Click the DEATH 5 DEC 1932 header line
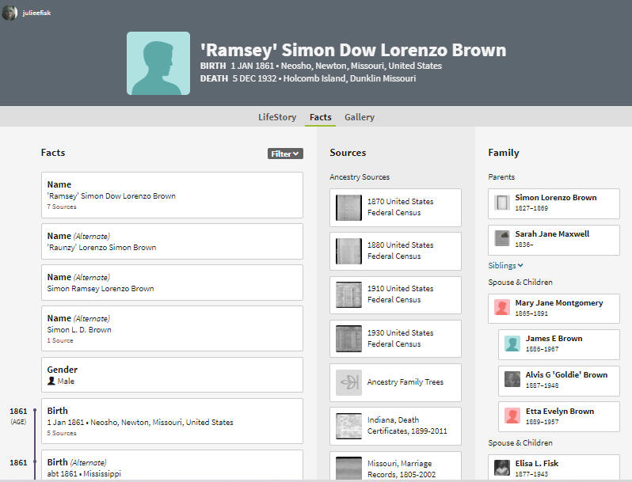Screen dimensions: 632x482 pyautogui.click(x=308, y=78)
